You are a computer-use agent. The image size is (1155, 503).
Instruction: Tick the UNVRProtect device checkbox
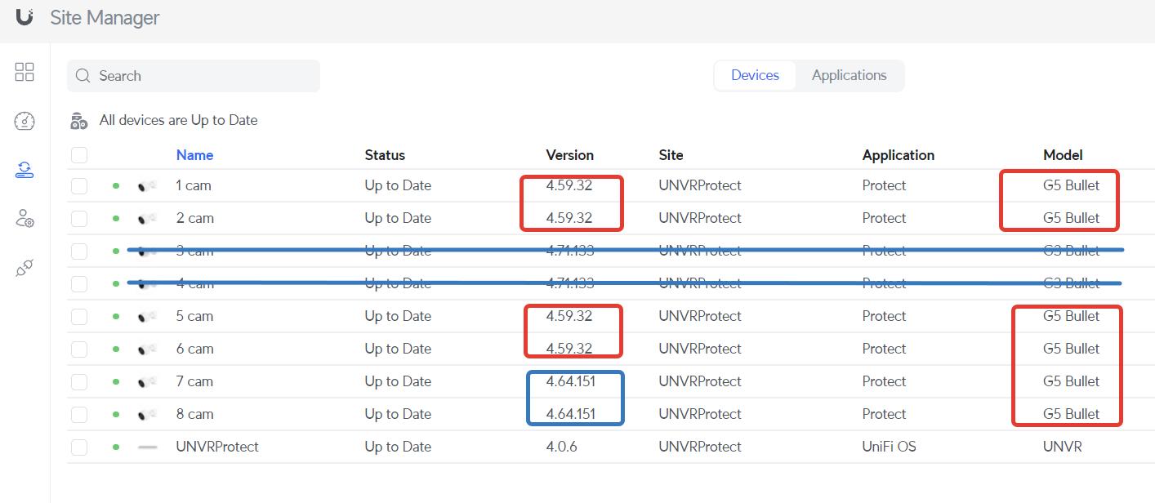[x=79, y=447]
